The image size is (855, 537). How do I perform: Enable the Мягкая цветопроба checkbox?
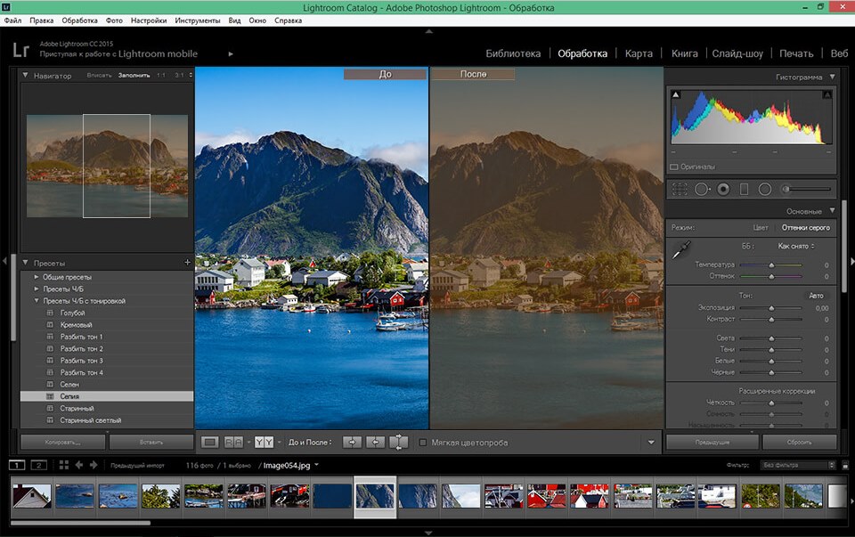click(422, 441)
